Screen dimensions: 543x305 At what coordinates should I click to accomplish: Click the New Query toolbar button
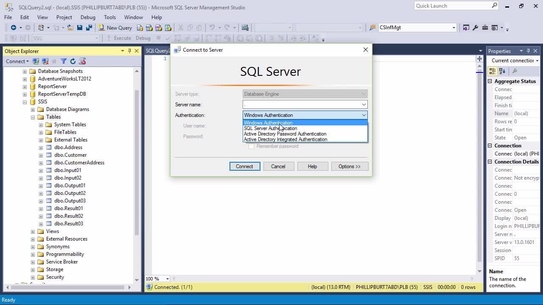coord(115,28)
